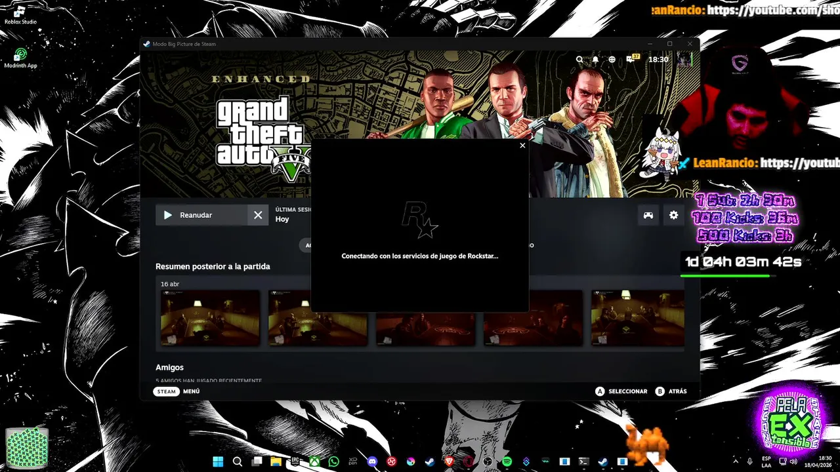Open taskbar Search
This screenshot has width=840, height=472.
(238, 462)
